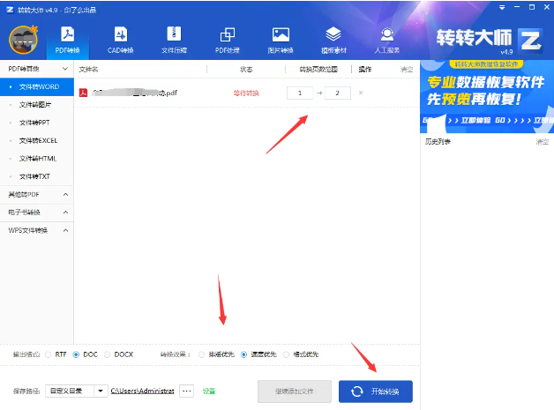Screen dimensions: 554x410
Task: Select 文件转图片 in sidebar
Action: click(x=37, y=105)
